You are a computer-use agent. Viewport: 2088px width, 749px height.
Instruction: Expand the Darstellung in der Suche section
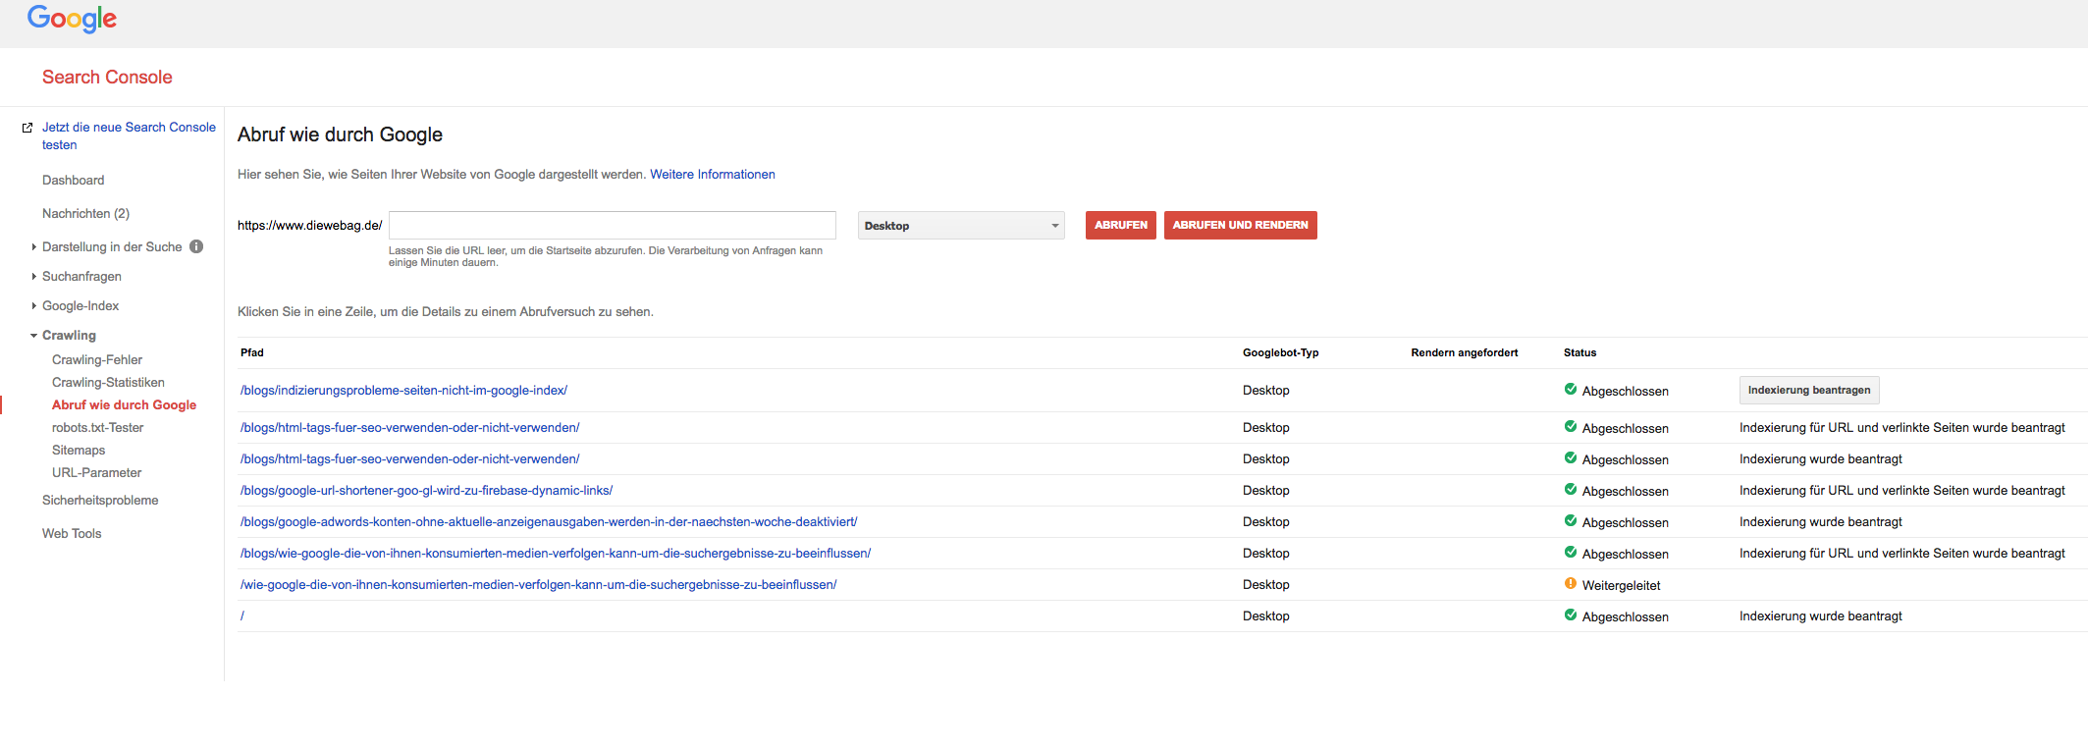click(33, 247)
